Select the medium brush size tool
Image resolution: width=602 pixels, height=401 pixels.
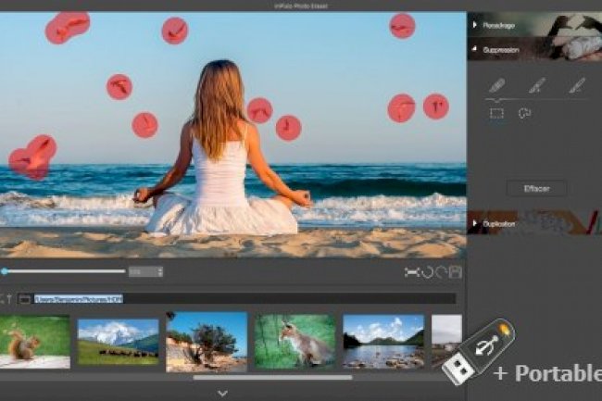click(x=537, y=86)
